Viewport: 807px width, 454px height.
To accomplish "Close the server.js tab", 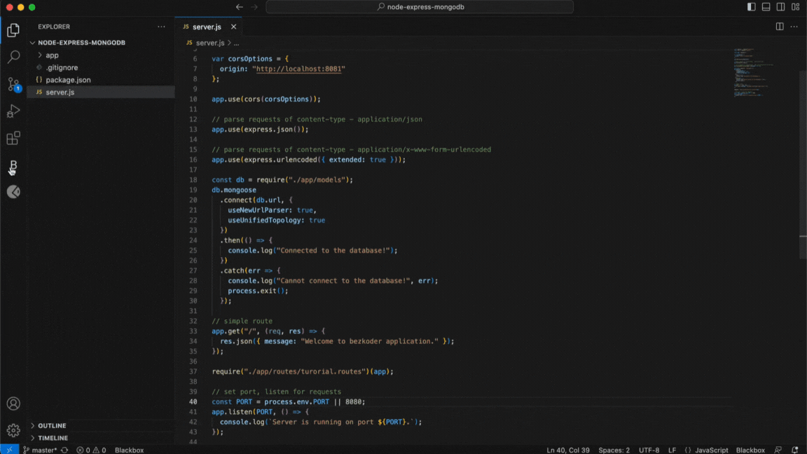I will tap(234, 27).
